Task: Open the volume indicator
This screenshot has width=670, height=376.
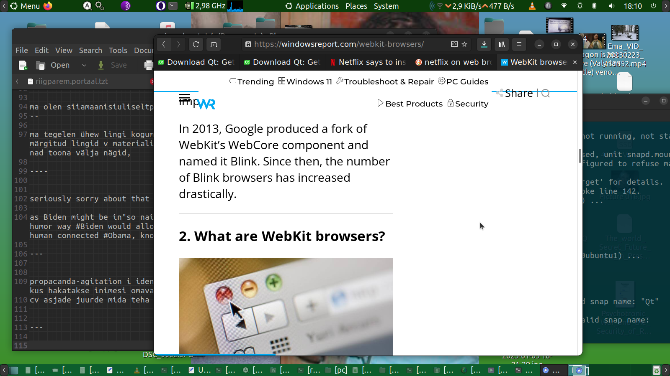Action: click(x=612, y=6)
